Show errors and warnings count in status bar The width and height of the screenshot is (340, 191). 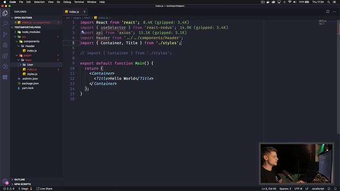point(9,189)
